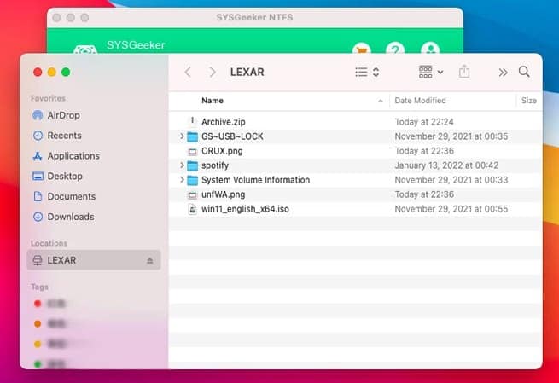Select the LEXAR drive in Locations
The height and width of the screenshot is (383, 559).
(x=93, y=260)
